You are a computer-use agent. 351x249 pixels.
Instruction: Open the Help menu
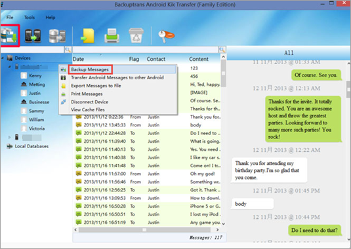tap(51, 17)
